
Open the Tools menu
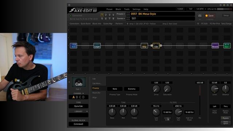point(127,9)
